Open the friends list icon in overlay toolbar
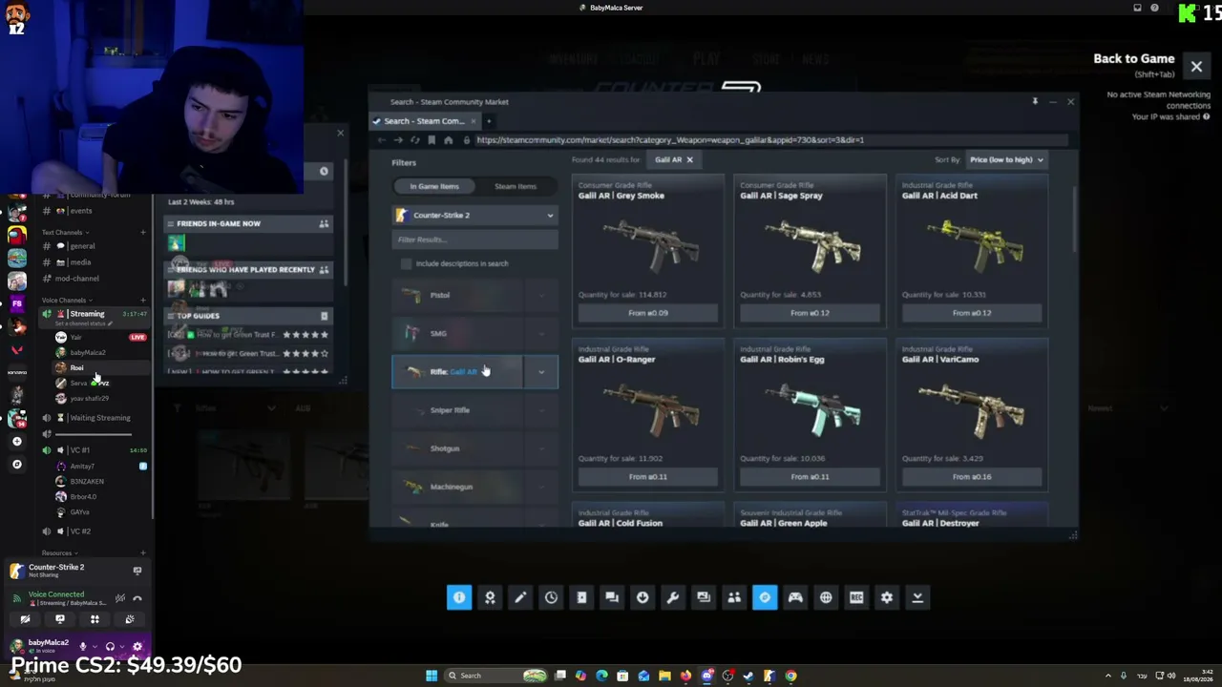The width and height of the screenshot is (1222, 687). tap(734, 597)
